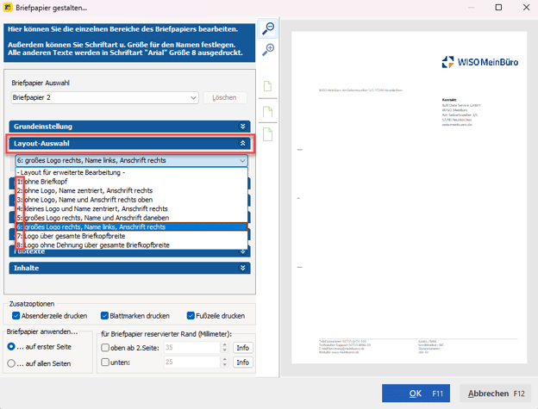Expand the Inhalte section
This screenshot has height=409, width=538.
coord(243,268)
